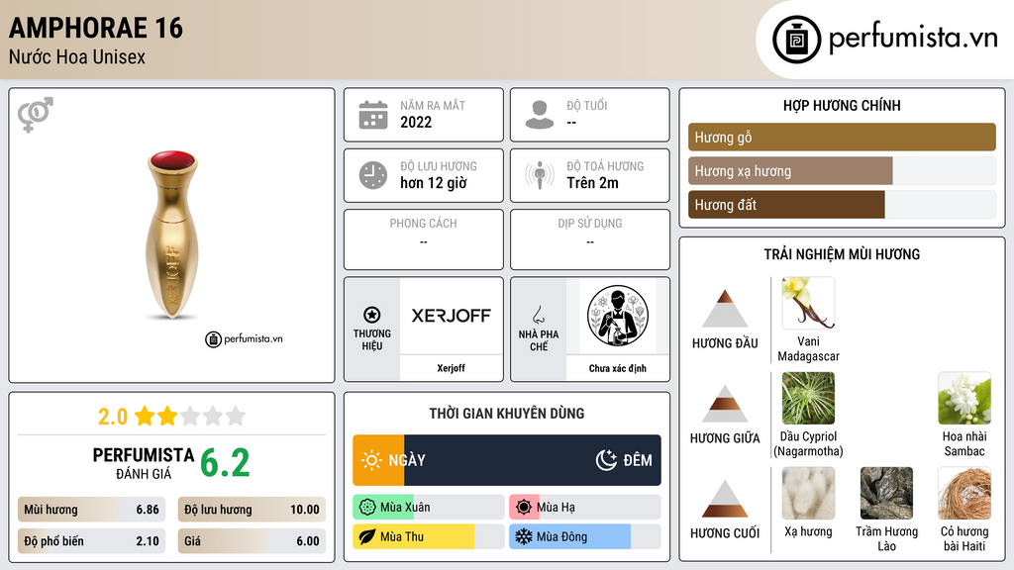1014x570 pixels.
Task: Click the AMPHORAE 16 title
Action: point(96,28)
